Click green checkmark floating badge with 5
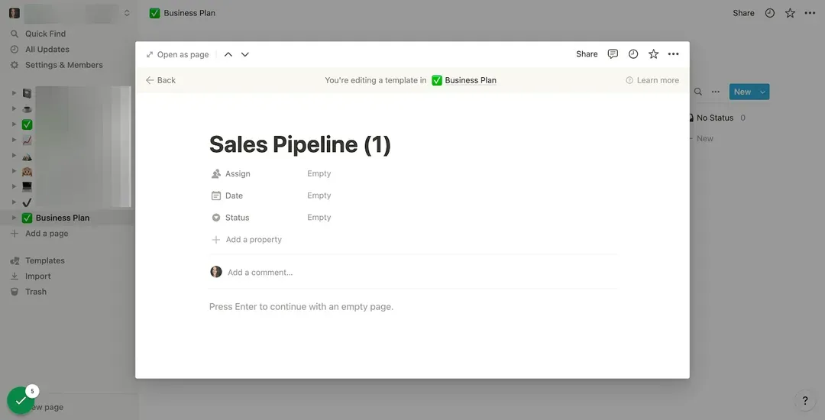Screen dimensions: 825x420 pos(21,401)
